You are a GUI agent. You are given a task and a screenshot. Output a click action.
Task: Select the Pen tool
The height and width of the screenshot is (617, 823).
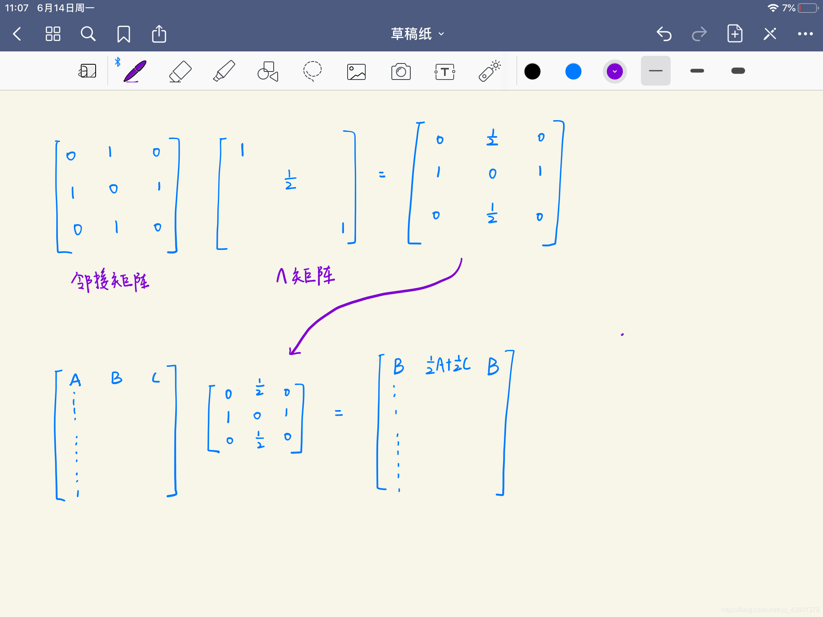click(135, 71)
